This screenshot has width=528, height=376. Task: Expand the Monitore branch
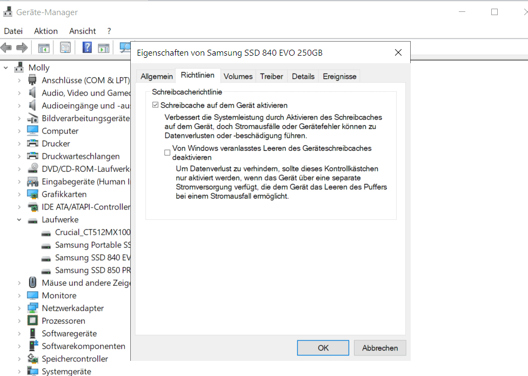[x=19, y=296]
